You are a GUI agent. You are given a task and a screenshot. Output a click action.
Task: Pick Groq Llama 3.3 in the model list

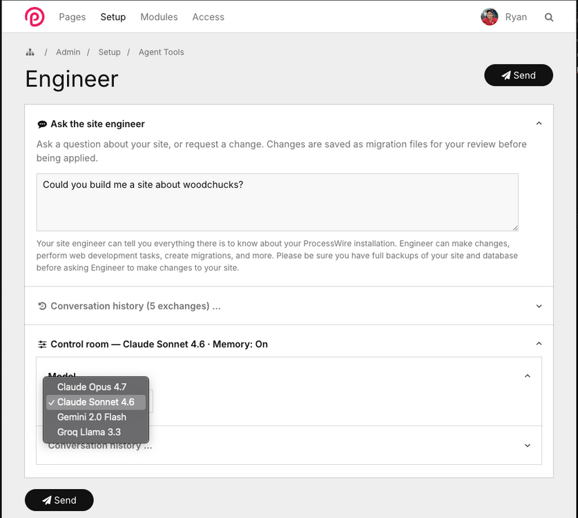89,432
